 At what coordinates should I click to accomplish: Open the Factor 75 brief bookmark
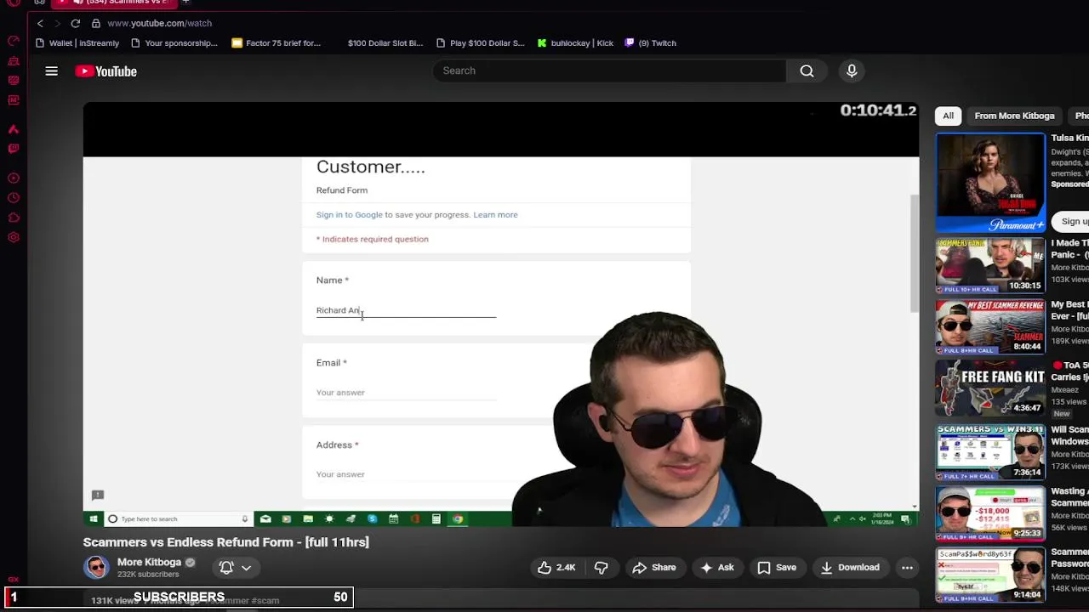tap(277, 42)
